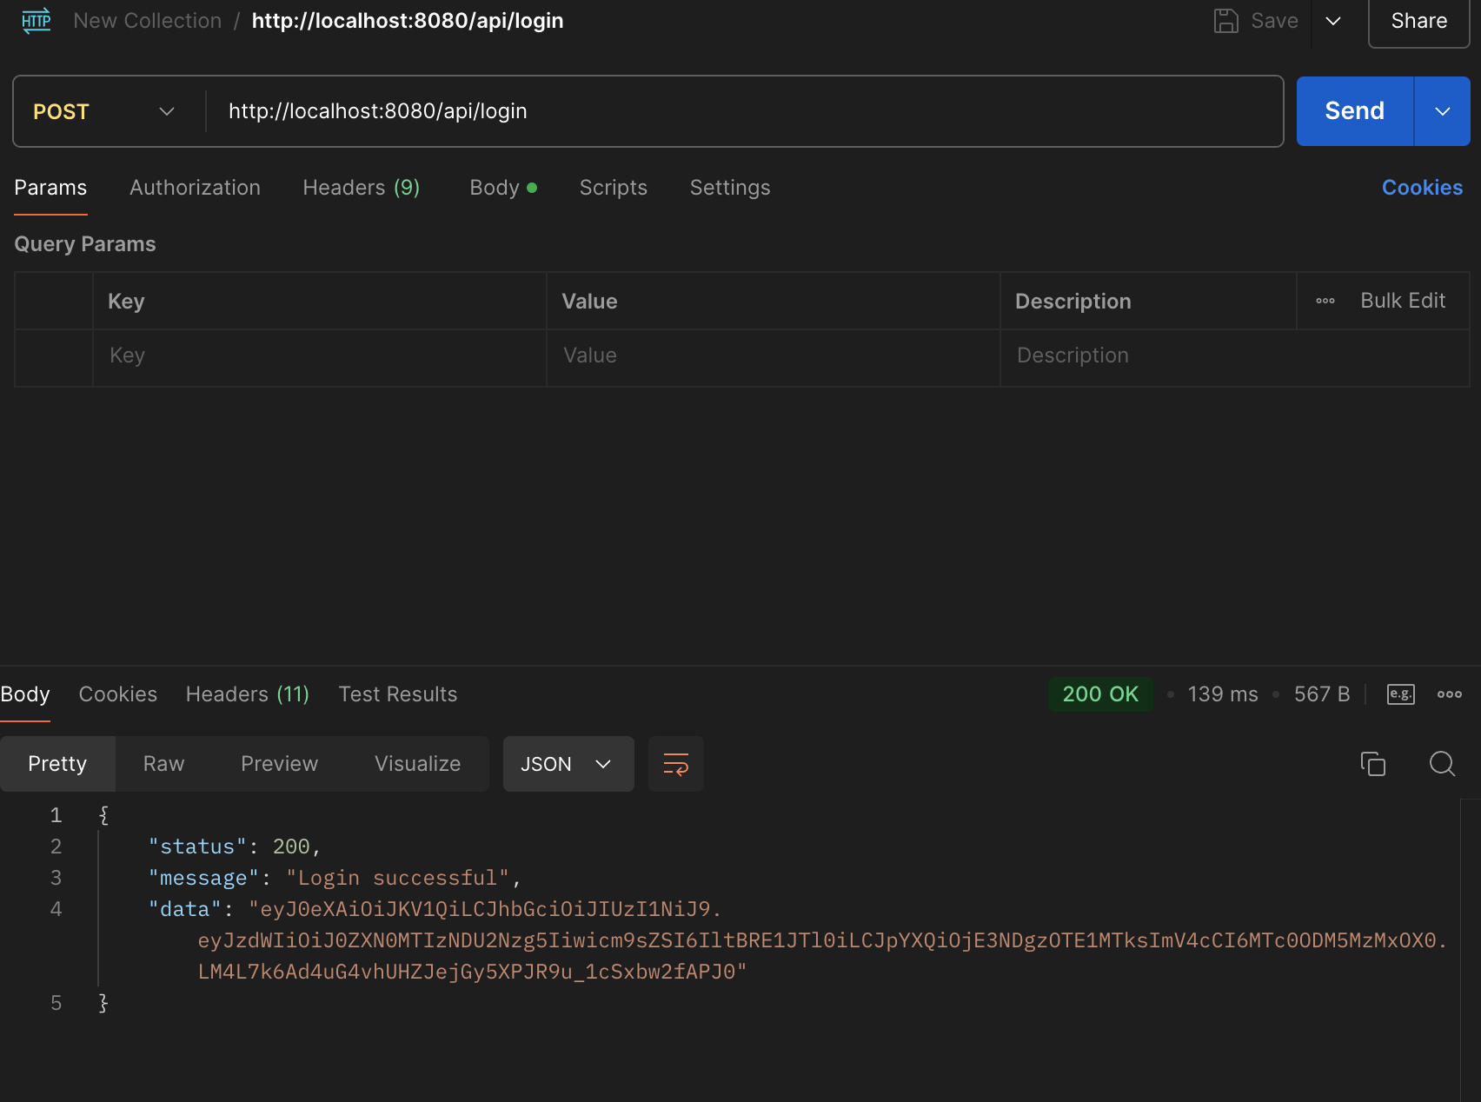Open New Collection breadcrumb link
The image size is (1481, 1102).
(148, 21)
